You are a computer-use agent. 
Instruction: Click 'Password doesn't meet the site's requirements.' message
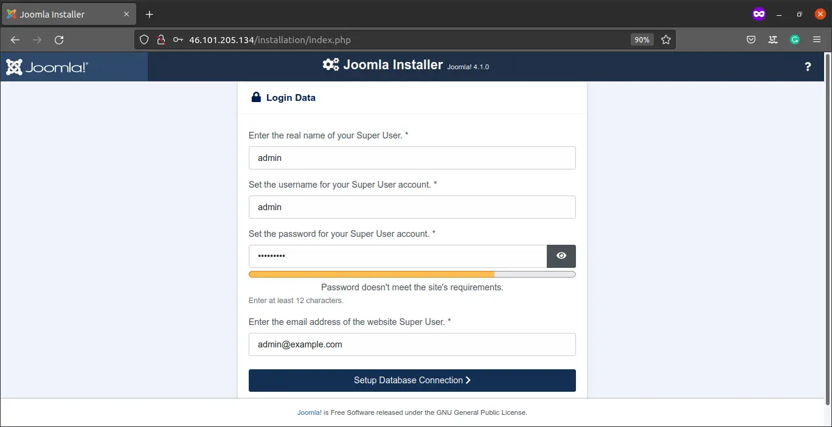[x=412, y=287]
